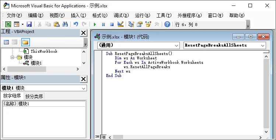Open the 调试(D) menu

[x=121, y=15]
